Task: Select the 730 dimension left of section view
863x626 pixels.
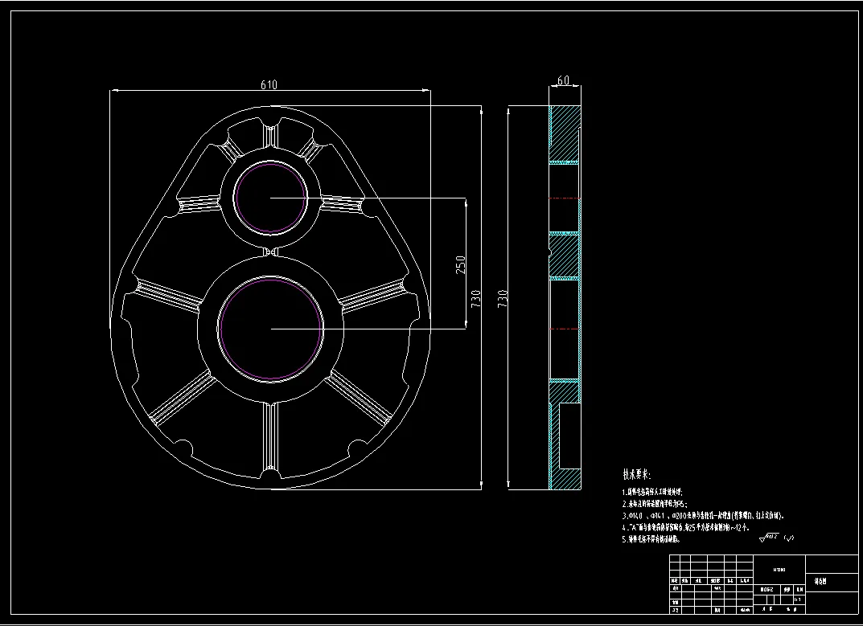Action: point(503,299)
